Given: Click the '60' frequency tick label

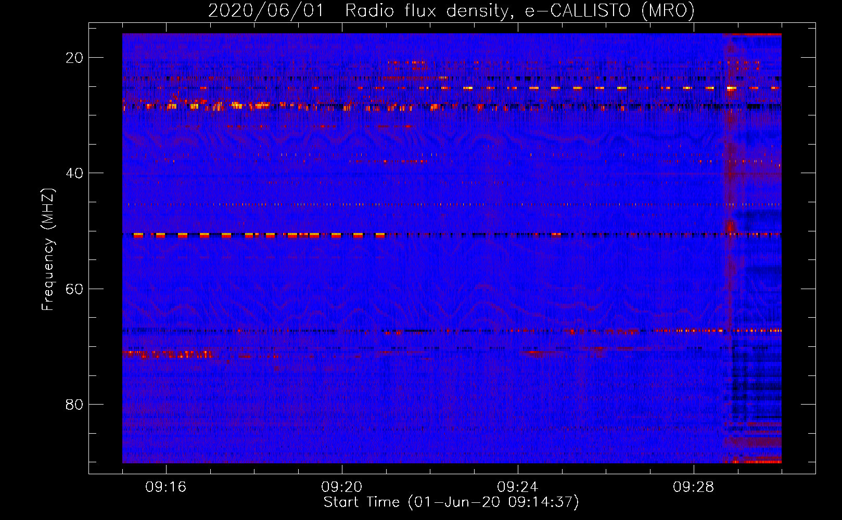Looking at the screenshot, I should point(75,289).
